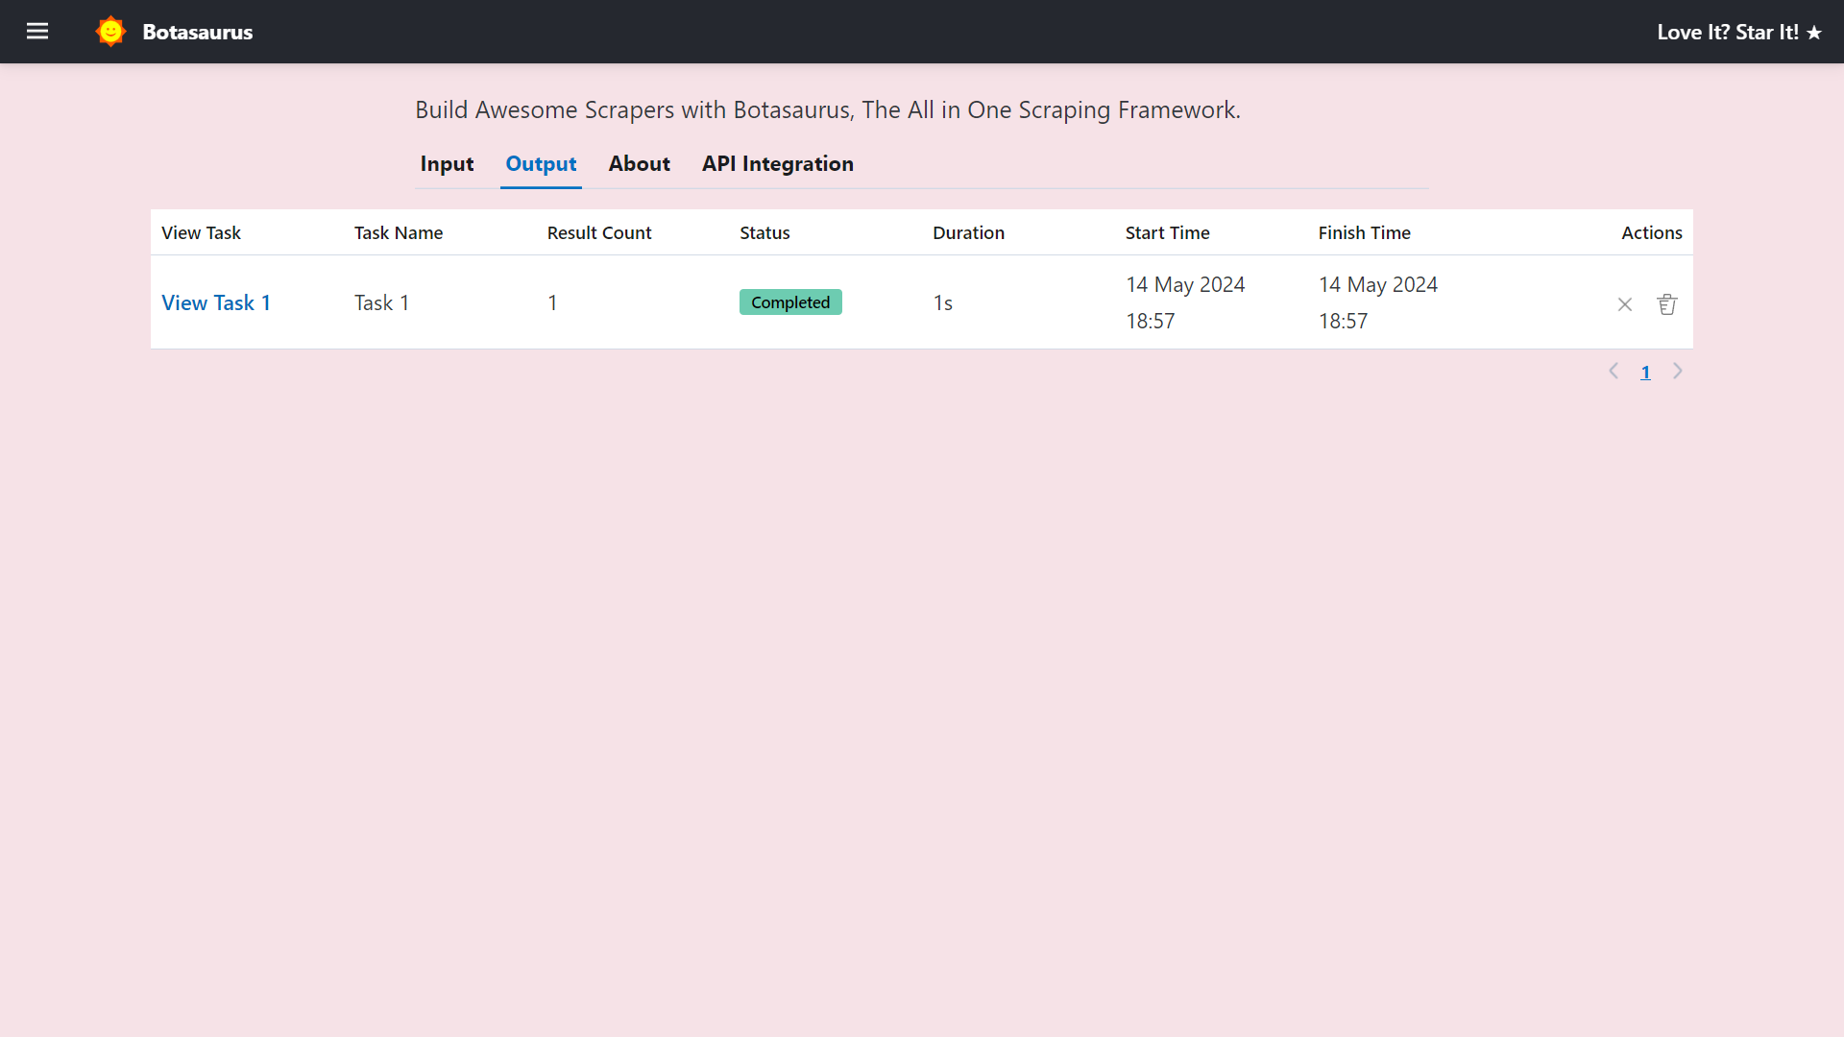Viewport: 1844px width, 1037px height.
Task: Select page 1 in pagination
Action: pyautogui.click(x=1645, y=372)
